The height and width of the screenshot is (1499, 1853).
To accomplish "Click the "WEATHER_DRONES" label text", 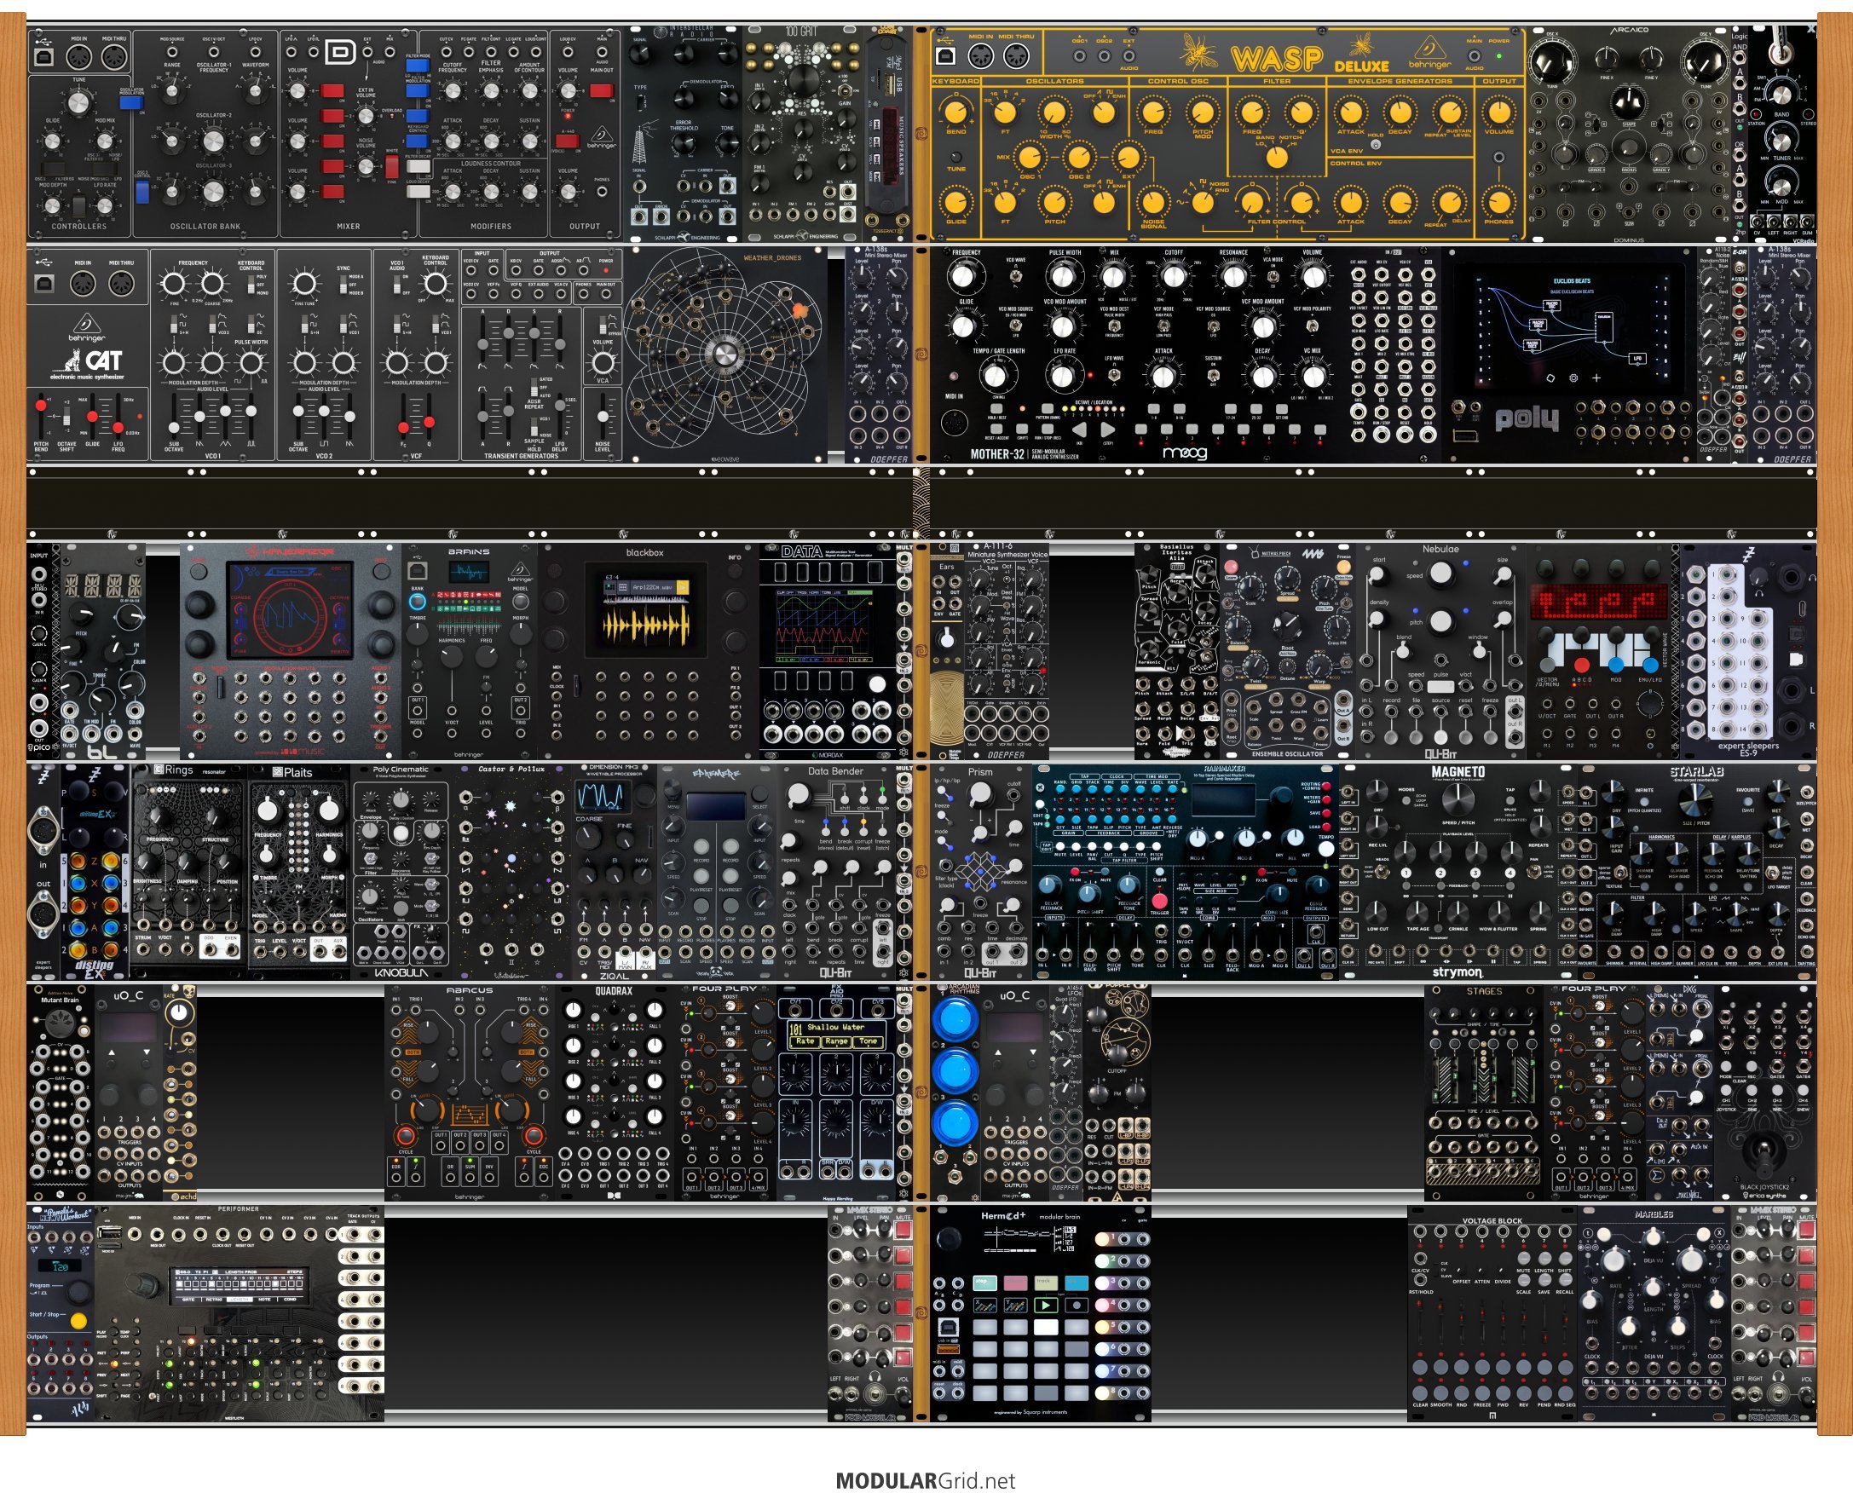I will coord(772,257).
